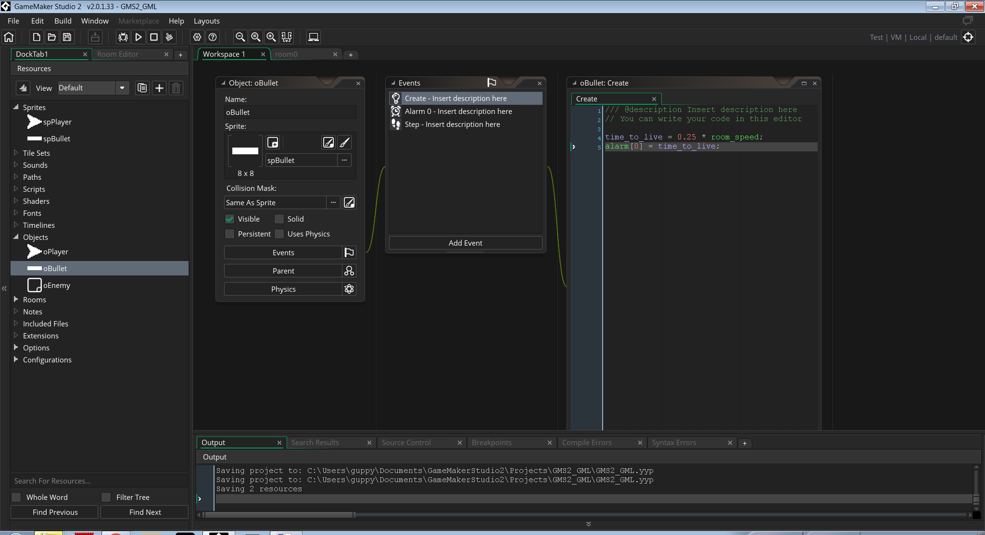Switch to the room0 tab
Screen dimensions: 985x535
click(286, 54)
